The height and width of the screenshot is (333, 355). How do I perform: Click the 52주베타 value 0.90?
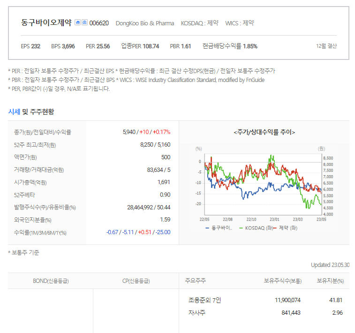pos(165,195)
